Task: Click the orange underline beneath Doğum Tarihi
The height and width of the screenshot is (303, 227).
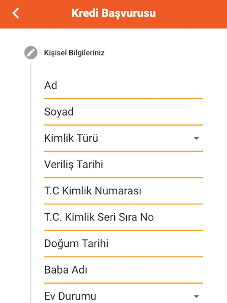Action: click(x=123, y=257)
